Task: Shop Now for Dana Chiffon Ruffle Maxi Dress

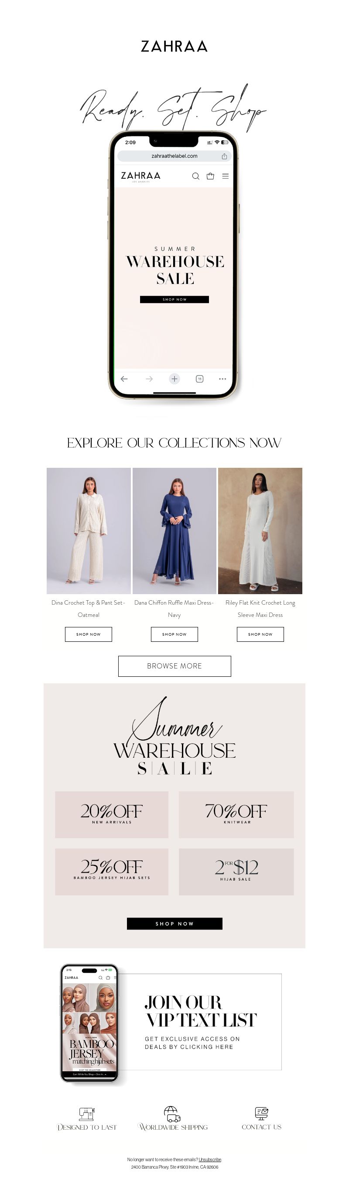Action: click(x=174, y=634)
